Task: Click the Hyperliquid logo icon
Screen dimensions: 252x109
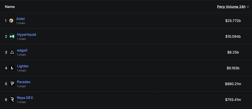Action: [12, 37]
